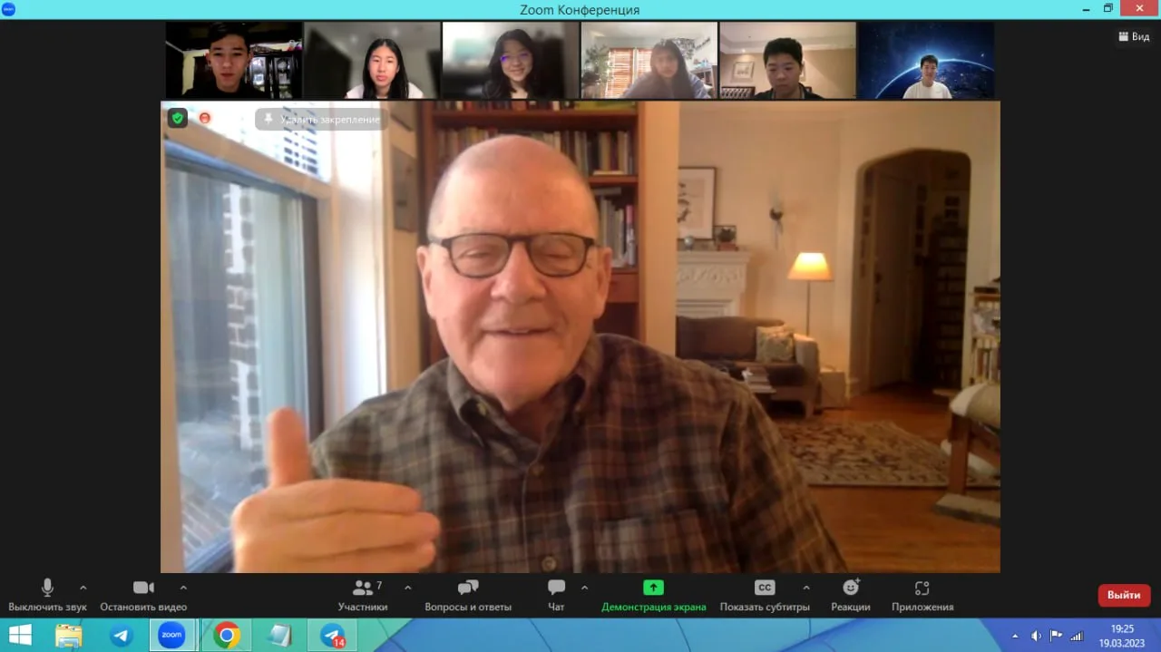1161x652 pixels.
Task: Expand arrow next to Chat
Action: [x=584, y=587]
